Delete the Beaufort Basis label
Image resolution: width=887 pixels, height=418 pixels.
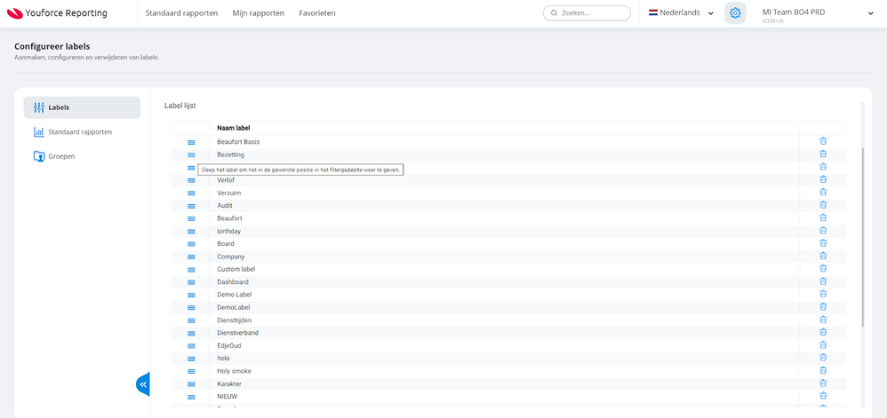pos(823,141)
